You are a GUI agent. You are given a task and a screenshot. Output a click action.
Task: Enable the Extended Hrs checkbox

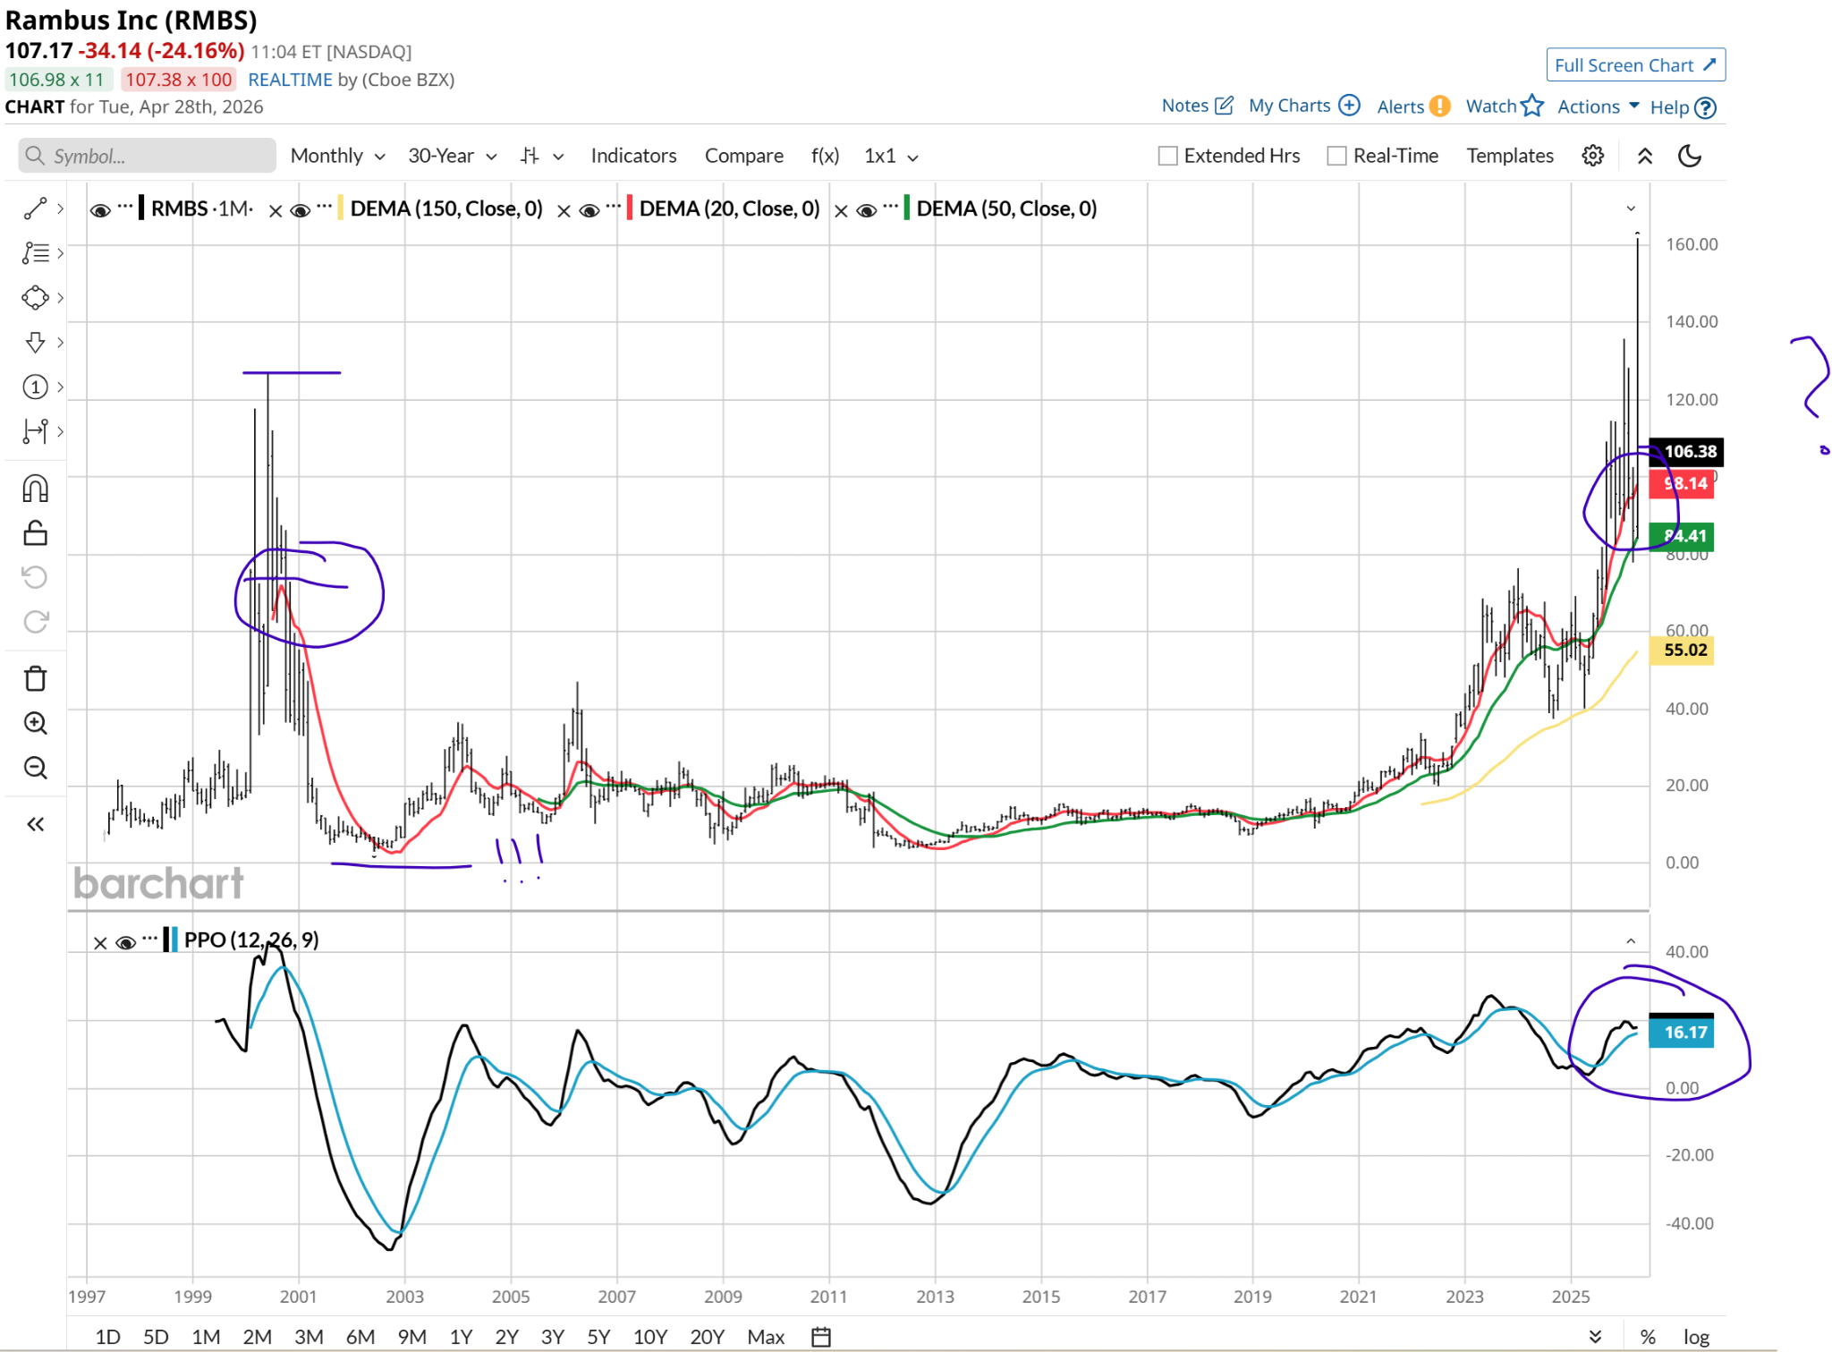pyautogui.click(x=1167, y=156)
